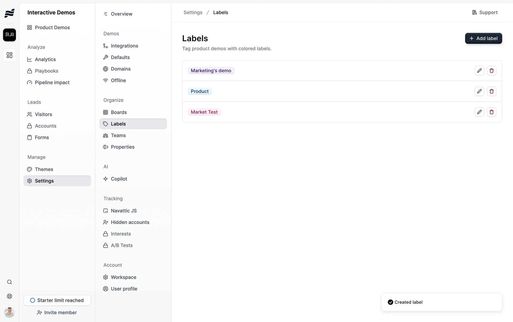Select Themes under Manage

(x=44, y=169)
